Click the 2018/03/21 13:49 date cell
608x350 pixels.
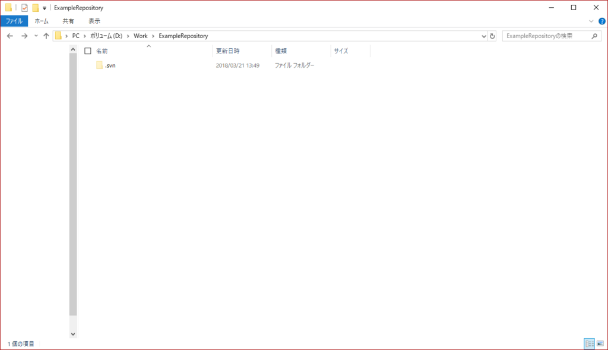[237, 65]
